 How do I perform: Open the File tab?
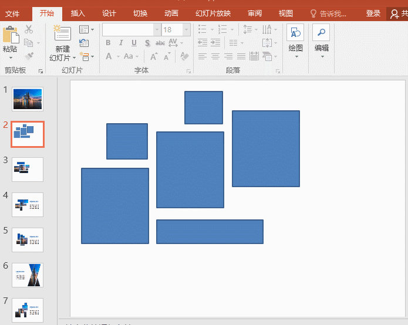[12, 13]
